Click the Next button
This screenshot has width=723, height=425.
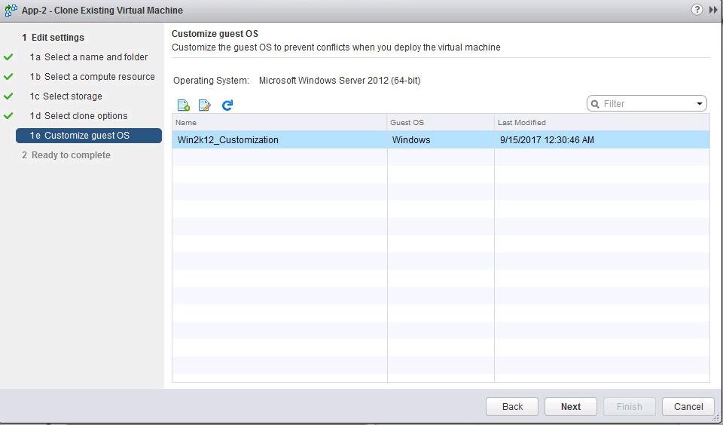pos(571,407)
